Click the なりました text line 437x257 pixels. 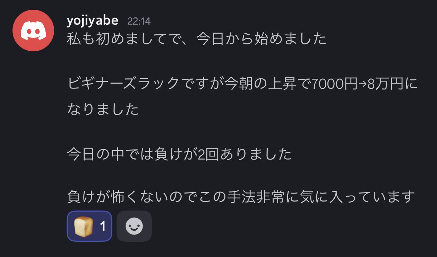103,110
